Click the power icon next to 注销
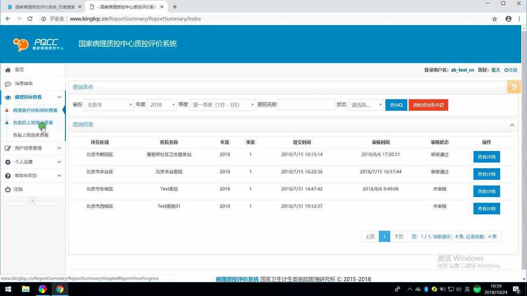527x296 pixels. pos(8,189)
